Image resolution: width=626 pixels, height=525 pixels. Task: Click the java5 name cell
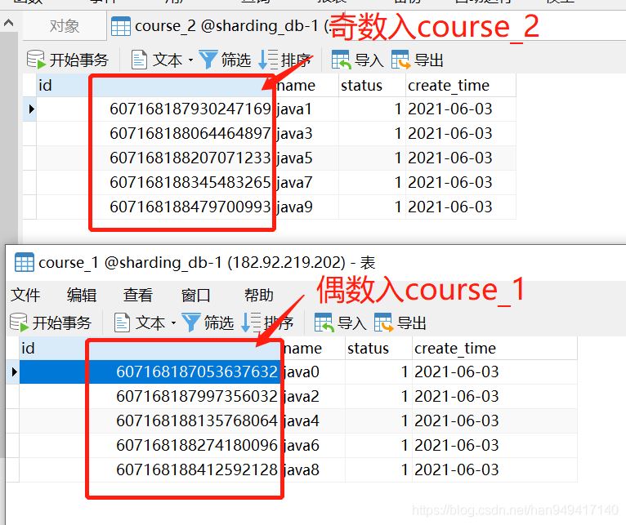tap(306, 158)
